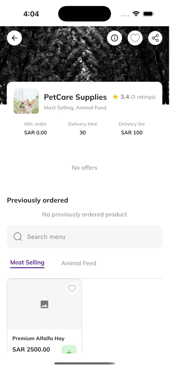Open the PetCare Supplies store logo
The image size is (170, 368).
click(x=26, y=101)
